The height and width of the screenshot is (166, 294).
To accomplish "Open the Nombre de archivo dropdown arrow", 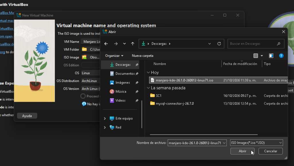I will click(224, 143).
